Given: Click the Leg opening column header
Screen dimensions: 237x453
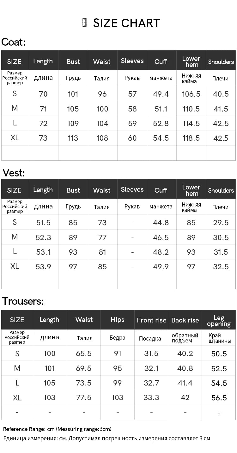Looking at the screenshot, I should pyautogui.click(x=219, y=321).
